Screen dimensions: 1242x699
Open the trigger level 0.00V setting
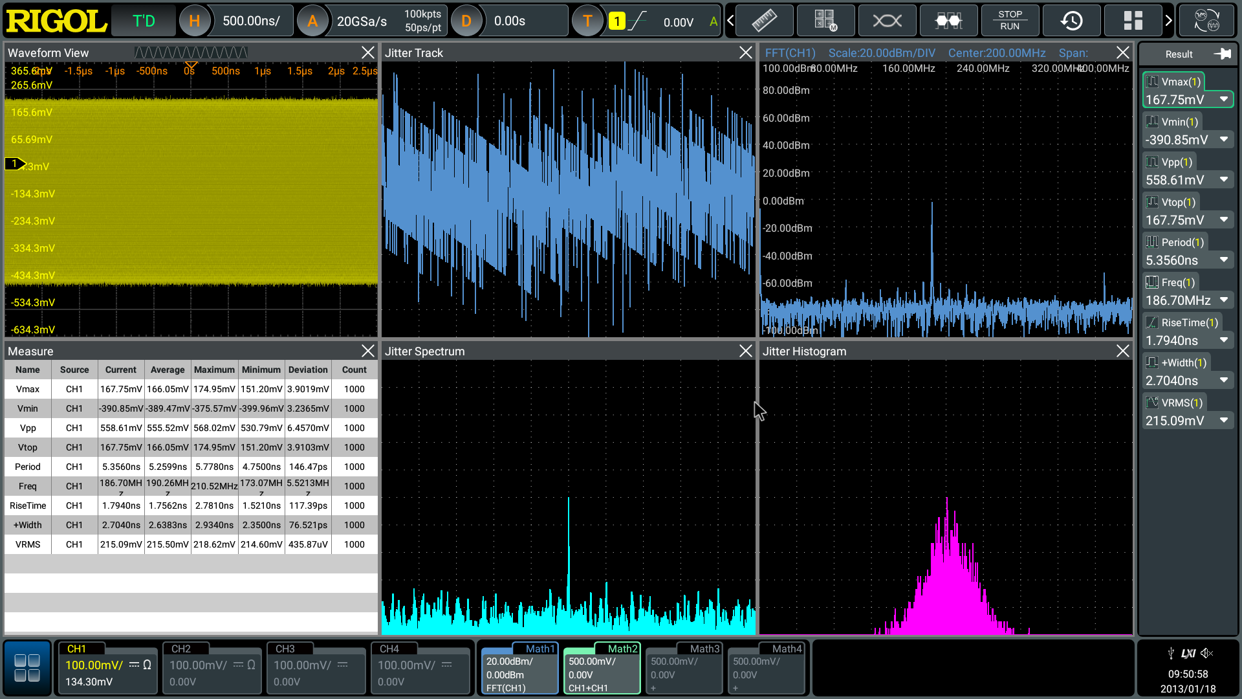point(677,22)
